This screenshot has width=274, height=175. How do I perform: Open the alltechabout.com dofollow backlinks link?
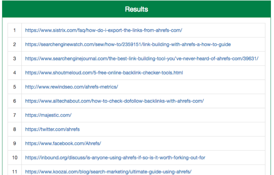[x=114, y=101]
